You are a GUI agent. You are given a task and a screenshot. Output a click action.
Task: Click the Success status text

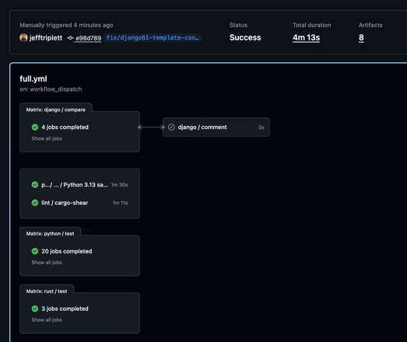[245, 37]
